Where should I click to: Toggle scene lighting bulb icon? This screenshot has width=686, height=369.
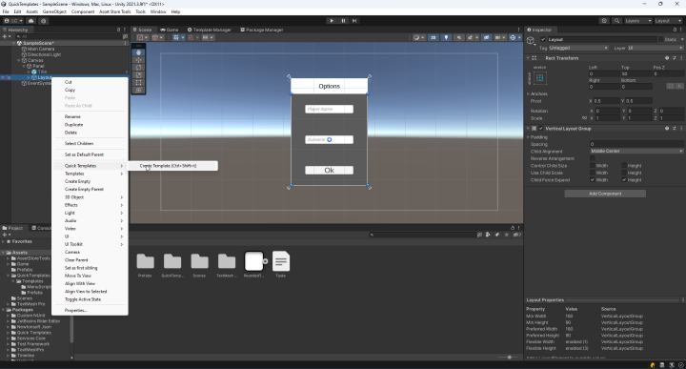point(446,37)
